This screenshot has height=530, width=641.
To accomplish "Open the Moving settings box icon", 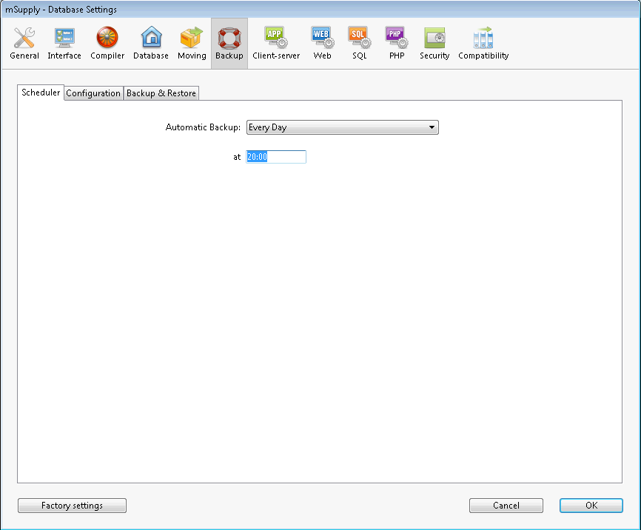I will (192, 38).
